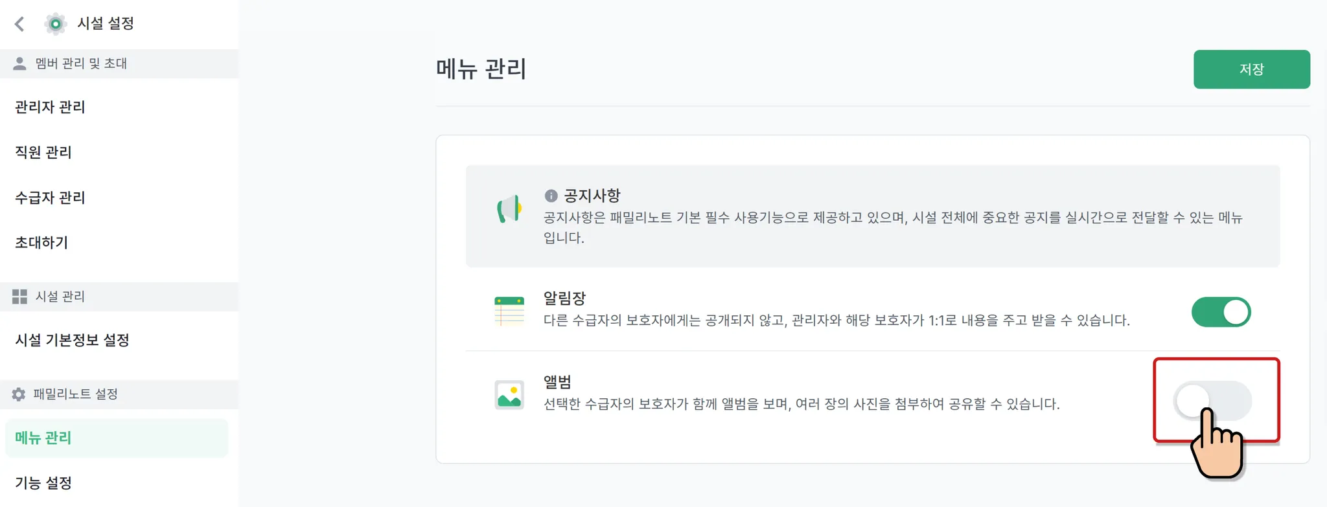The height and width of the screenshot is (507, 1327).
Task: Click the cog icon beside 패밀리노트 설정
Action: point(19,394)
